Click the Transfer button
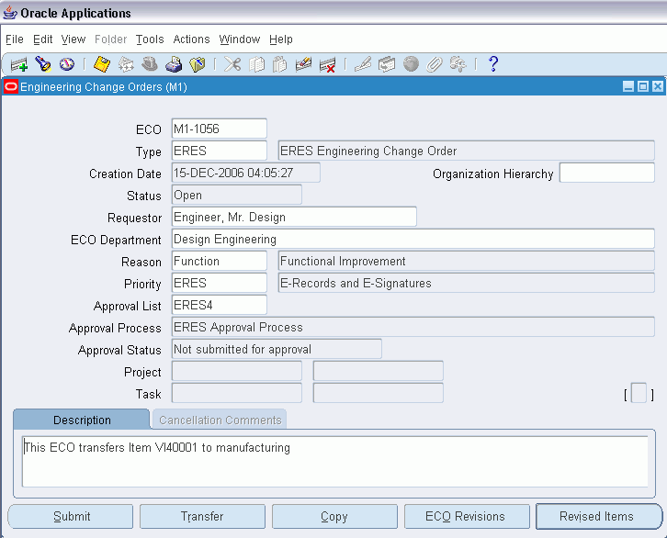 (202, 516)
